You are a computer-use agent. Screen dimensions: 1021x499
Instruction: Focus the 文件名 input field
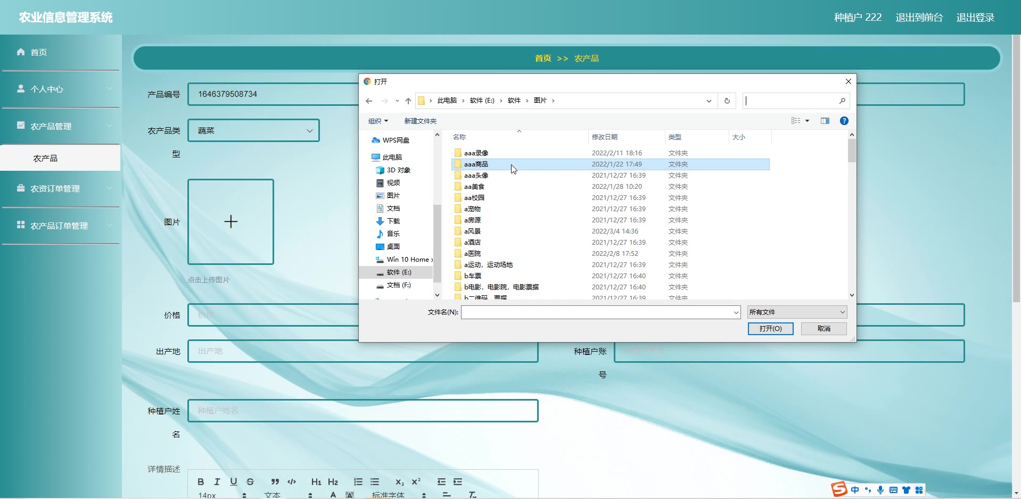click(597, 312)
